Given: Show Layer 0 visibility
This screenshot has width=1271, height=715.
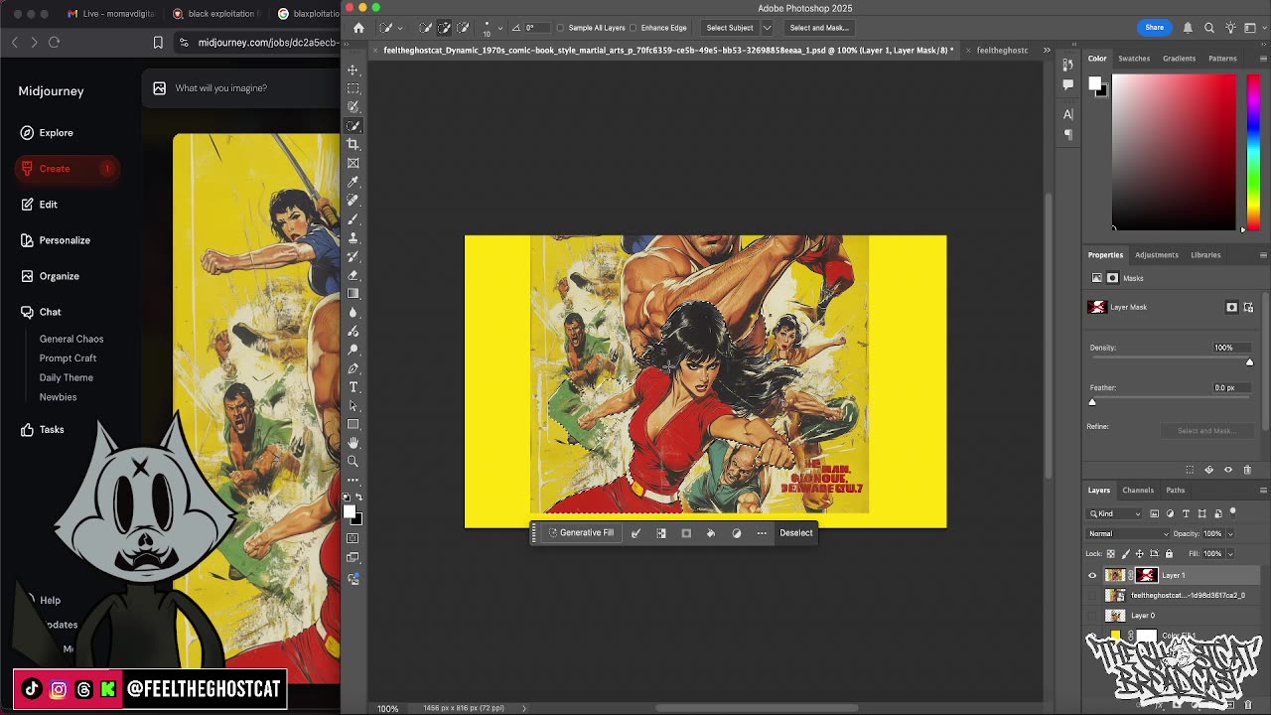Looking at the screenshot, I should 1092,615.
